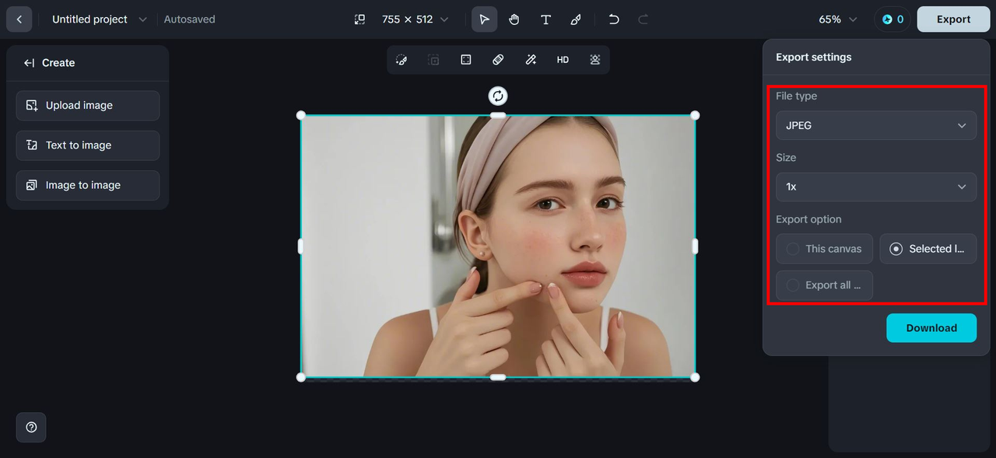Redo the last action

click(644, 19)
